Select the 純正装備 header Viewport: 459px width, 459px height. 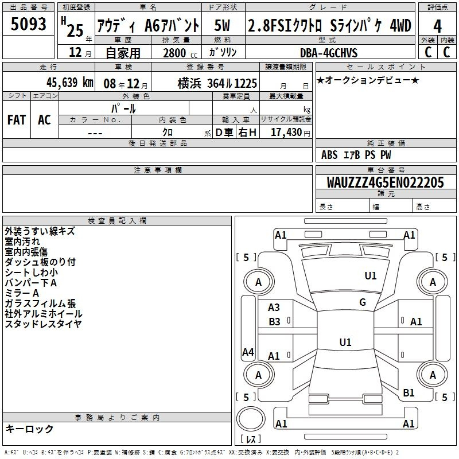pos(386,143)
